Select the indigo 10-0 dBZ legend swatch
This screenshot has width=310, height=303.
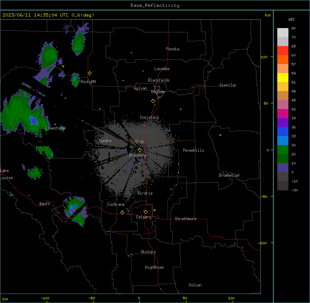283,168
